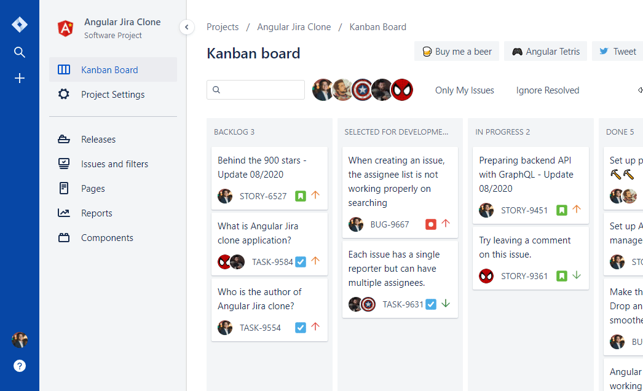Click the Angular Jira Clone breadcrumb
This screenshot has height=391, width=643.
(x=294, y=27)
